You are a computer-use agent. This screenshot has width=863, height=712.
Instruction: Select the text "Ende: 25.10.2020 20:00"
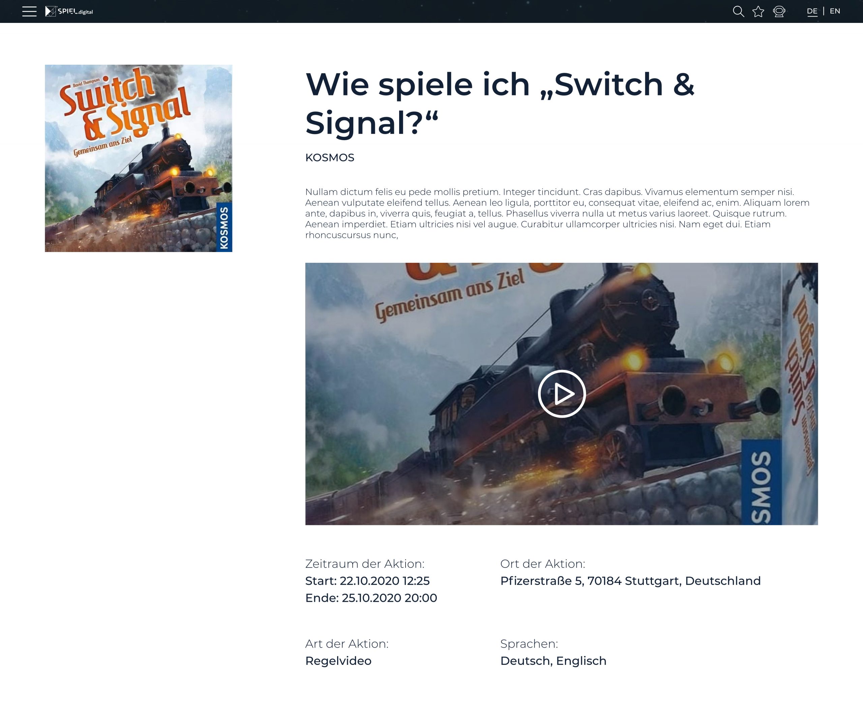[371, 598]
